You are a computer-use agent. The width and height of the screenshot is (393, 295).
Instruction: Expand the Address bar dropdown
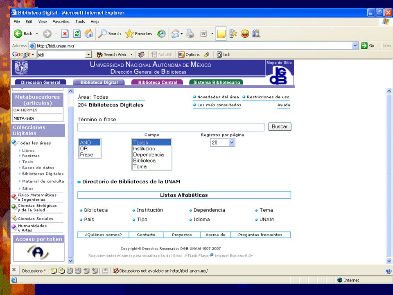355,45
